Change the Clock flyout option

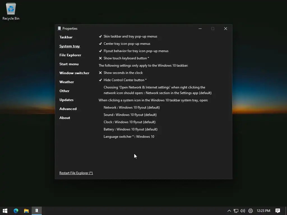pos(129,122)
